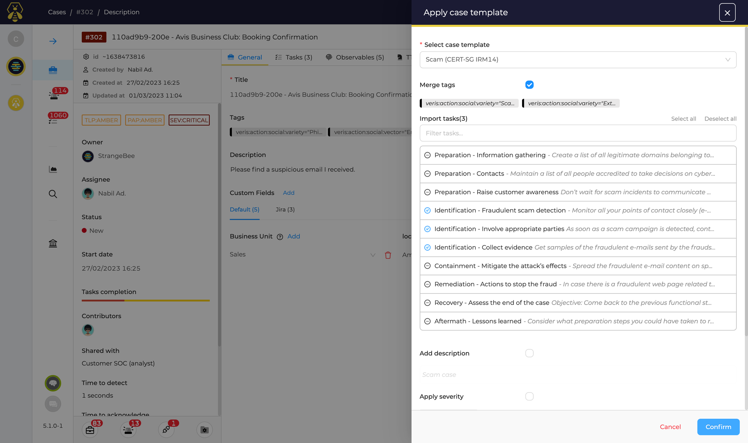Image resolution: width=748 pixels, height=443 pixels.
Task: Click bottom briefcase icon with 83 badge
Action: point(90,430)
